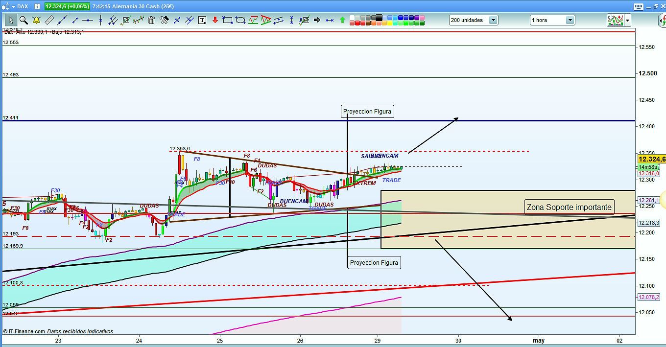Choose the rectangle drawing tool
This screenshot has height=347, width=666.
click(x=227, y=20)
